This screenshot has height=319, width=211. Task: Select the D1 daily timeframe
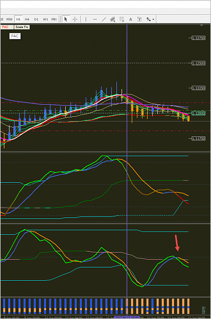(x=36, y=19)
